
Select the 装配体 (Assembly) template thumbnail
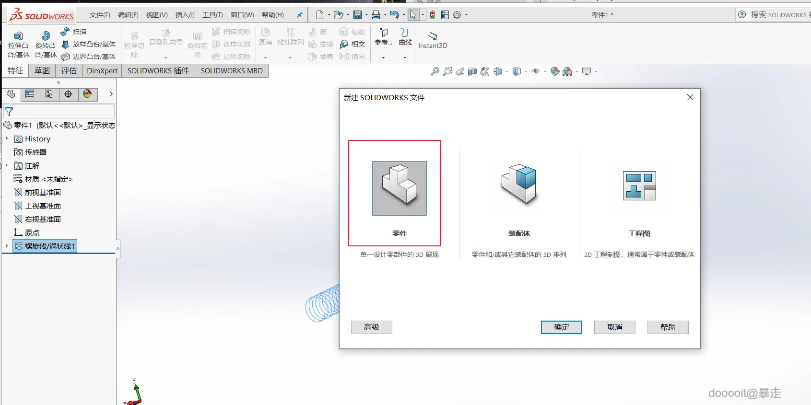tap(519, 185)
